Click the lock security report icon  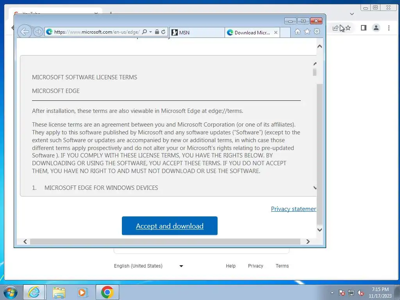157,32
